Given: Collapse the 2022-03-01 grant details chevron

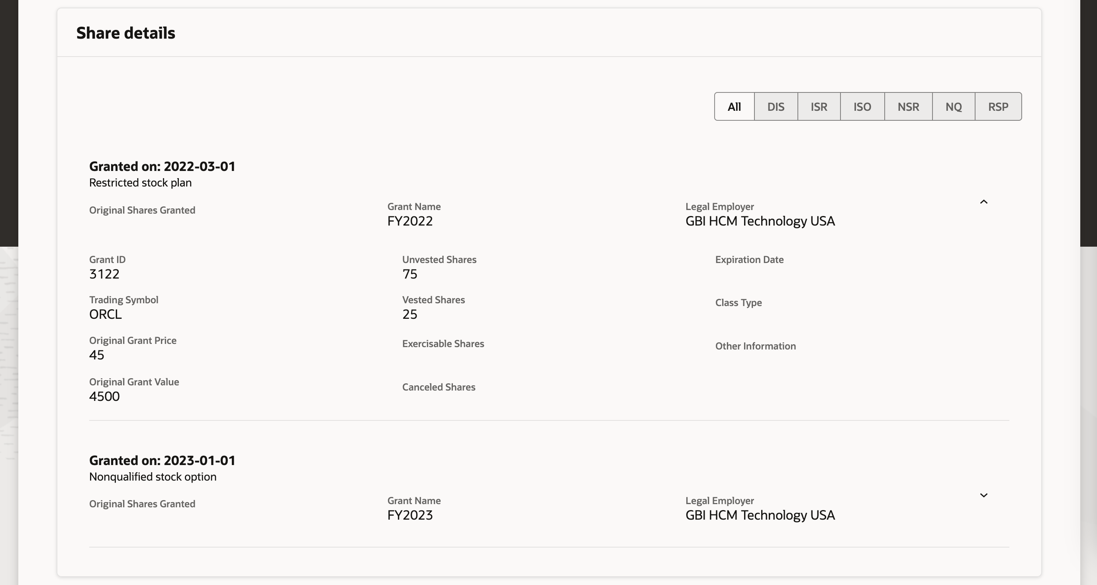Looking at the screenshot, I should (x=983, y=202).
